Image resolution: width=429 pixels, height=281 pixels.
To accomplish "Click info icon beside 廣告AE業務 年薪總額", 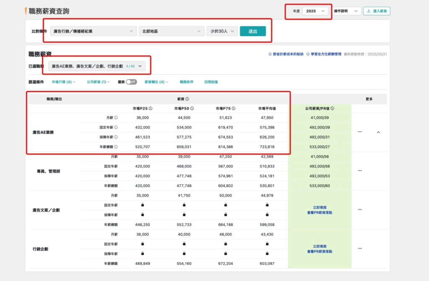I will click(116, 147).
